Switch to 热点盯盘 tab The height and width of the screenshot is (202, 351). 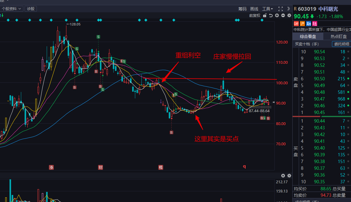(x=338, y=36)
